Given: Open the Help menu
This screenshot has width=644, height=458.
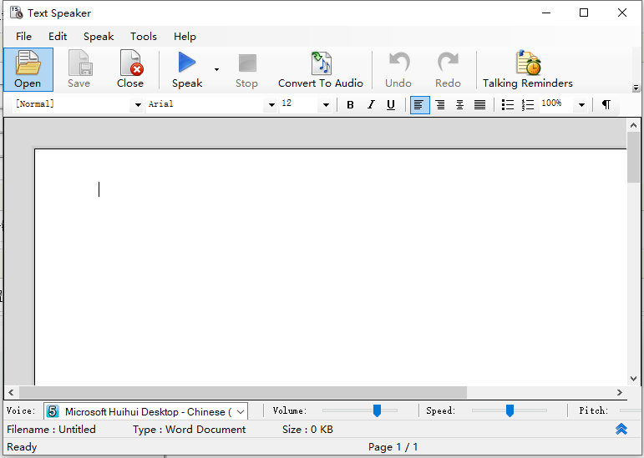Looking at the screenshot, I should 185,37.
